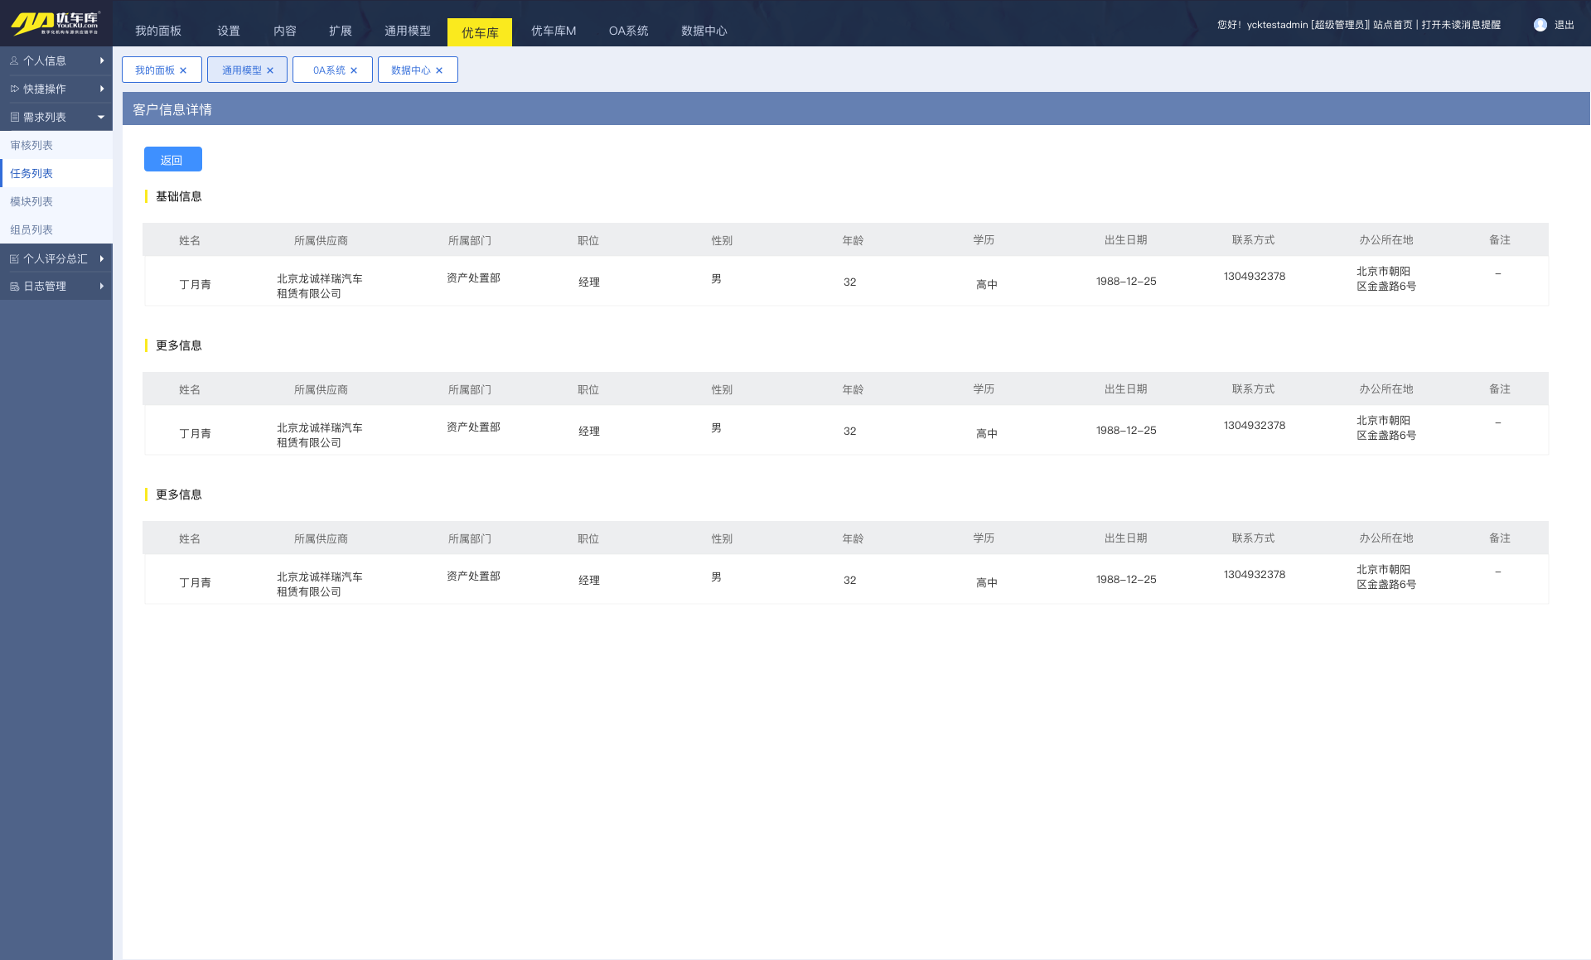Click the 快捷操作 icon in sidebar
Viewport: 1591px width, 960px height.
pyautogui.click(x=14, y=89)
